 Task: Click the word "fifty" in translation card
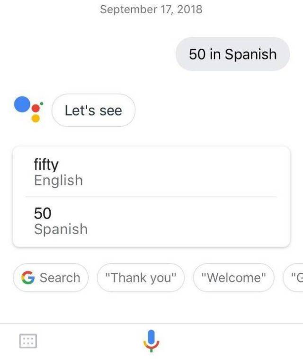coord(46,165)
